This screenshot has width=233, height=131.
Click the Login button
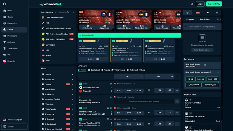tap(200, 4)
